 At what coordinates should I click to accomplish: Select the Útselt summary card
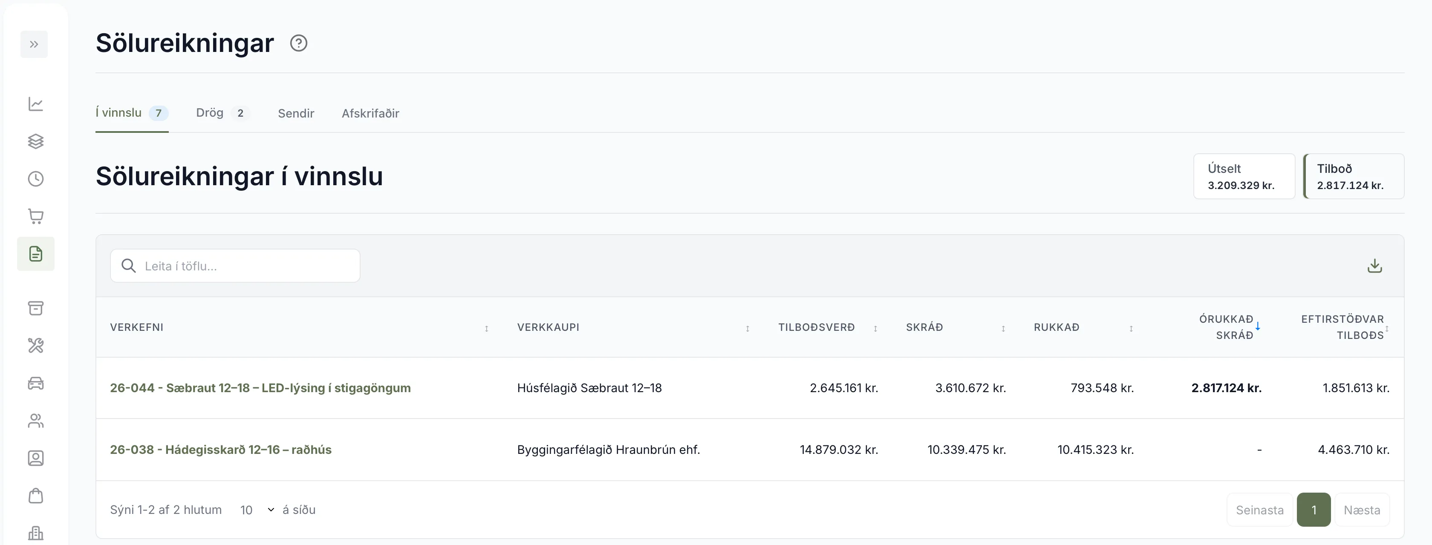pyautogui.click(x=1244, y=176)
